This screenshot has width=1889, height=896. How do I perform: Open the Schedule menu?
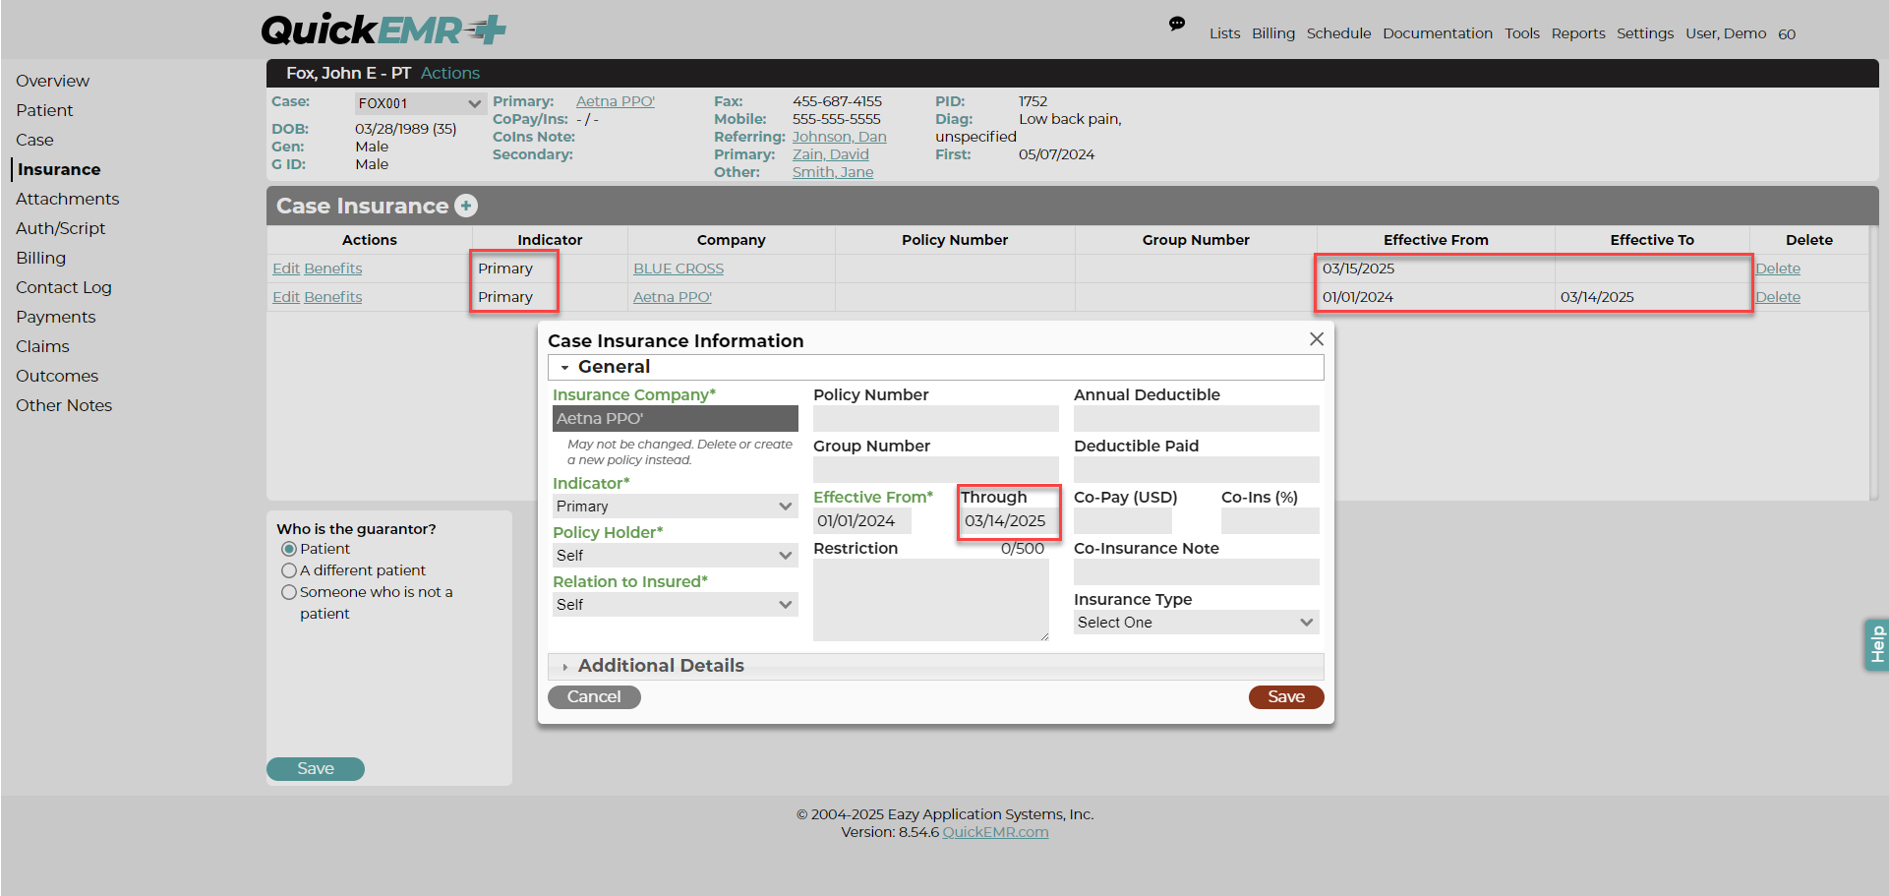1338,33
